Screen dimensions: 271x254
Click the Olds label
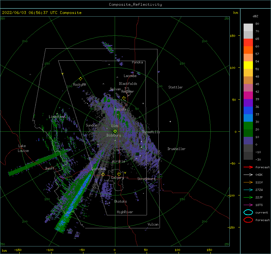click(x=115, y=126)
